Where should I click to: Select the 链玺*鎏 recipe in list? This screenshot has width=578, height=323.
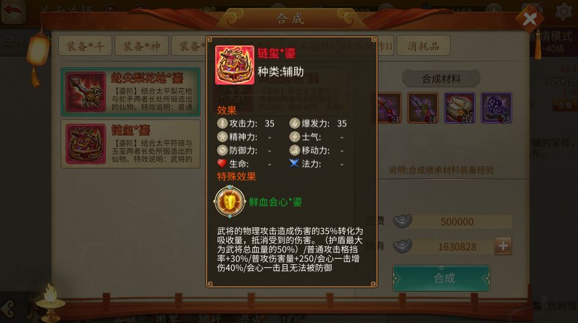(131, 144)
